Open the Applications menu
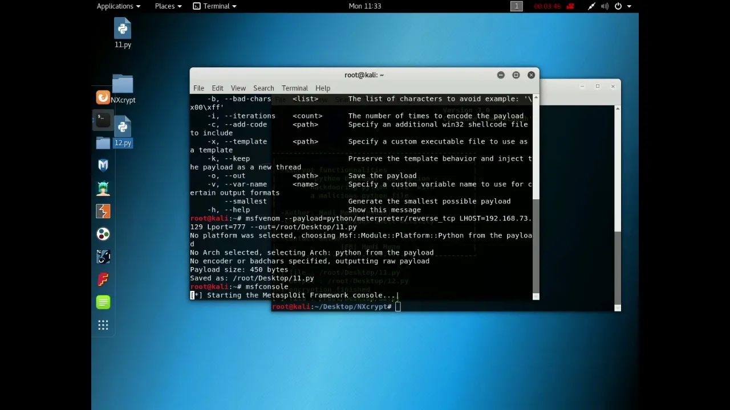 pyautogui.click(x=119, y=6)
